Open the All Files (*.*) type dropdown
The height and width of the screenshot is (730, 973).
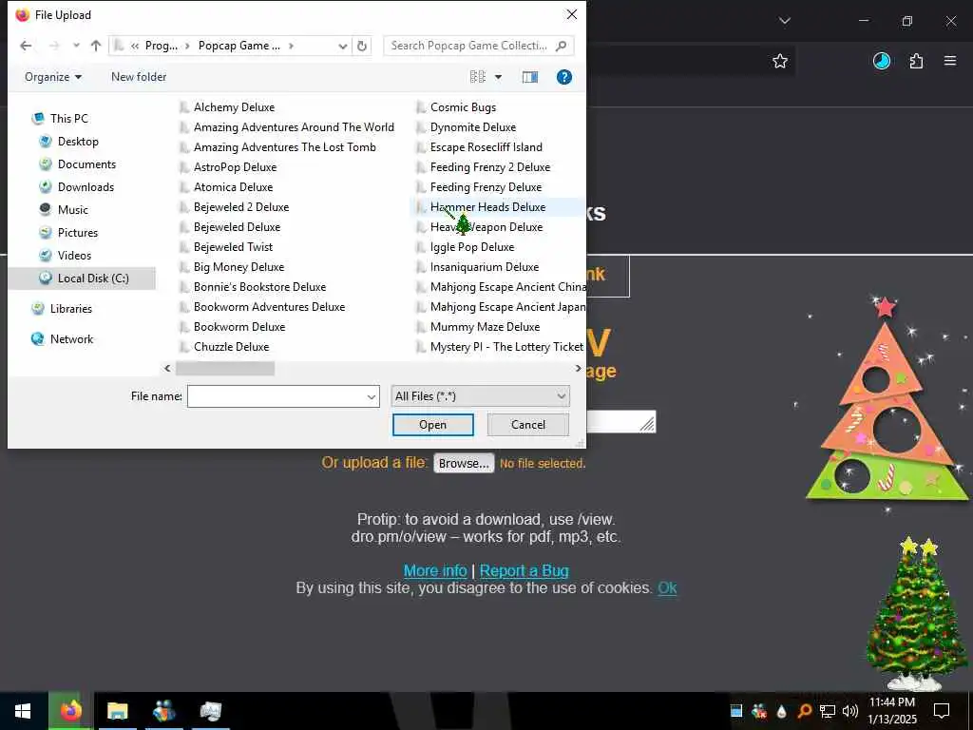click(480, 396)
